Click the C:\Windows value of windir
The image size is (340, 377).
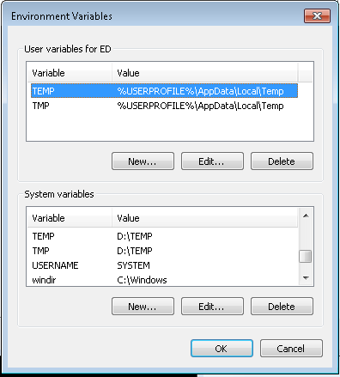pyautogui.click(x=142, y=280)
